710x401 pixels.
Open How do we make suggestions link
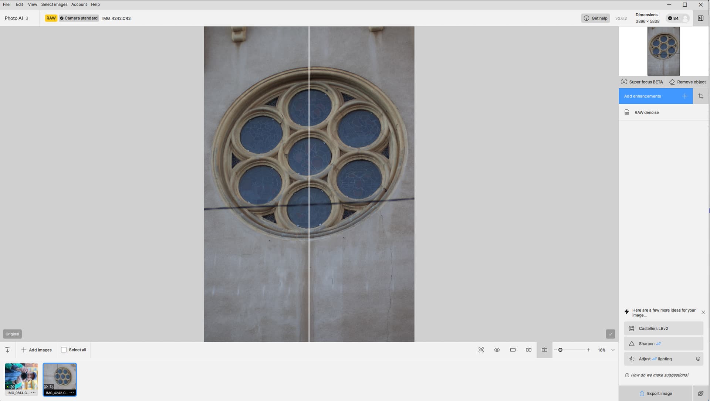coord(660,375)
